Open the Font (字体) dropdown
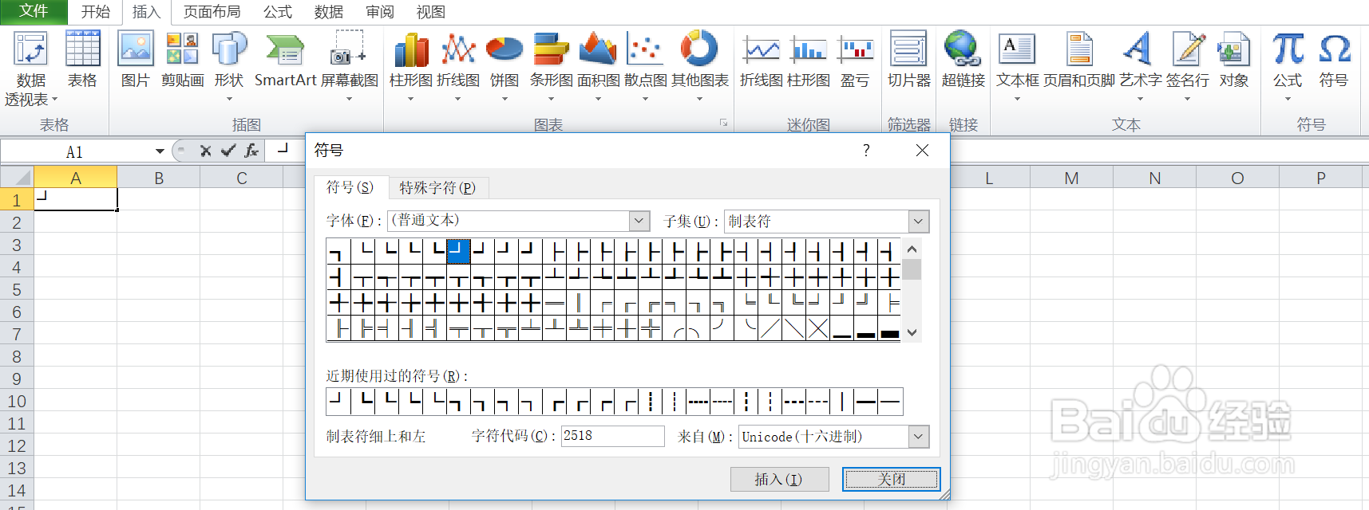 point(639,221)
